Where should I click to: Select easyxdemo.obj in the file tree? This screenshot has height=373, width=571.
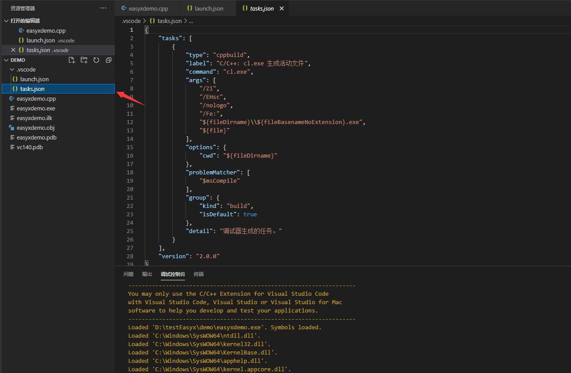(57, 128)
